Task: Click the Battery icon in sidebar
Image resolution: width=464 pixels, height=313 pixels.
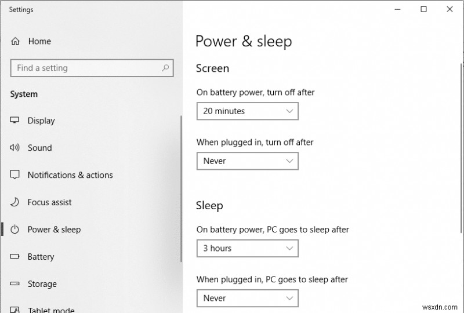Action: [15, 257]
